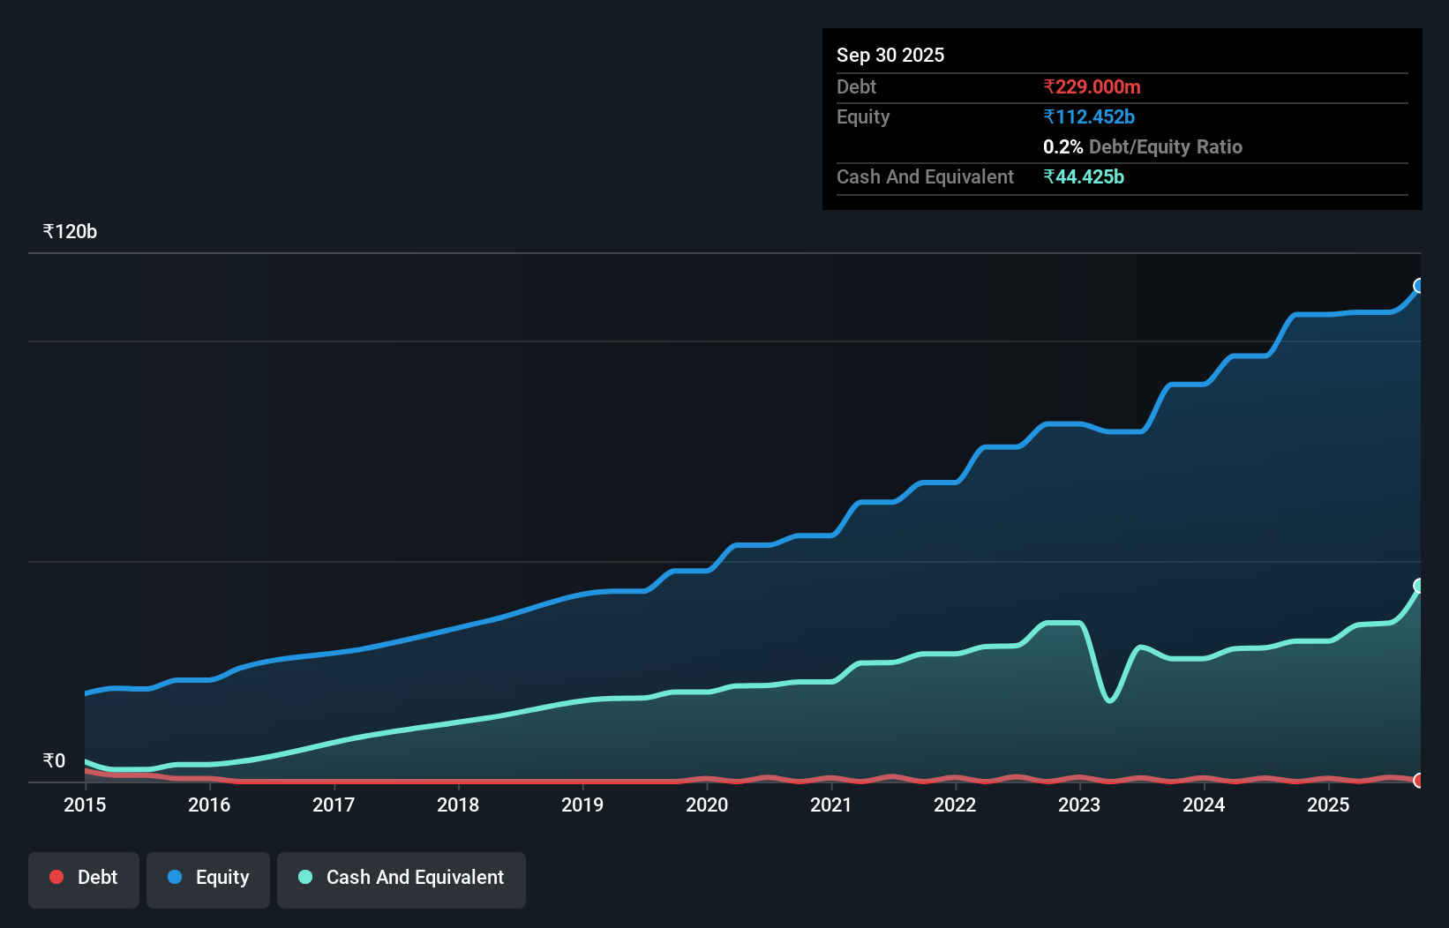The image size is (1449, 928).
Task: Click the rupee symbol before 120b axis label
Action: (49, 231)
